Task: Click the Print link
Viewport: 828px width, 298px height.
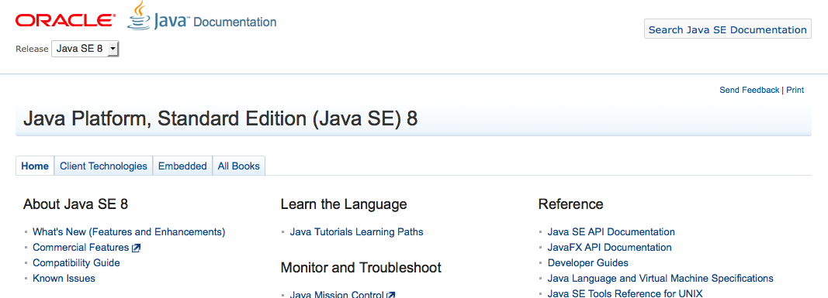Action: pyautogui.click(x=795, y=90)
